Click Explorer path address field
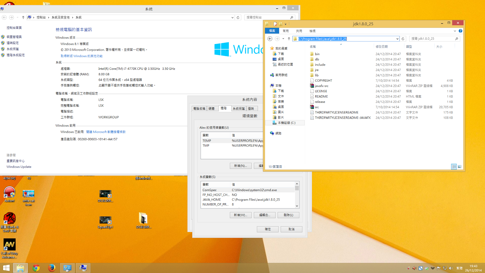485x273 pixels. click(346, 39)
